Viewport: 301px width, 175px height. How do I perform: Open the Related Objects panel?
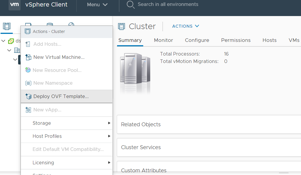click(x=209, y=124)
